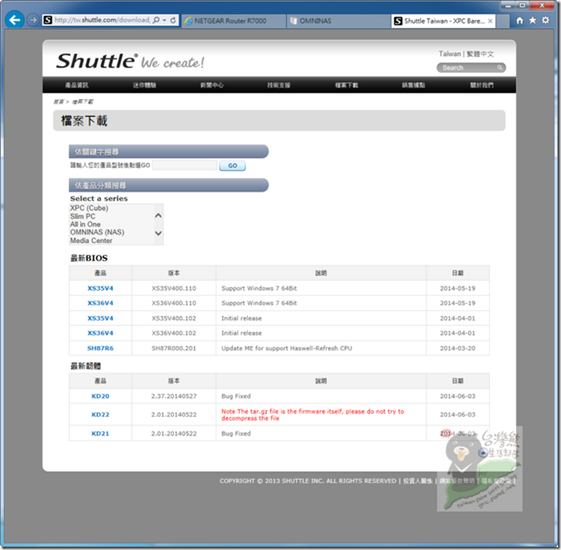Screen dimensions: 561x550
Task: Click the Taiwan language link
Action: tap(450, 54)
